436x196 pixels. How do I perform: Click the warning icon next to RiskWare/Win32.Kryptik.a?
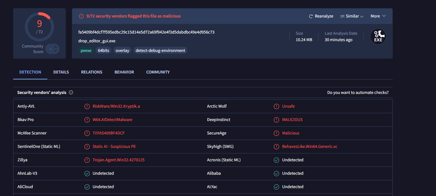tap(87, 106)
